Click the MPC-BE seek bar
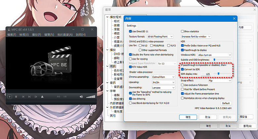This screenshot has height=139, width=258. (51, 92)
